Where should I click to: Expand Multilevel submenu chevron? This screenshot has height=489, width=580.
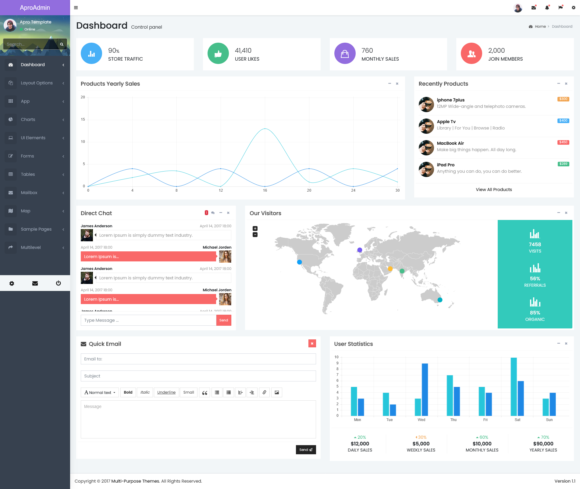pyautogui.click(x=63, y=248)
